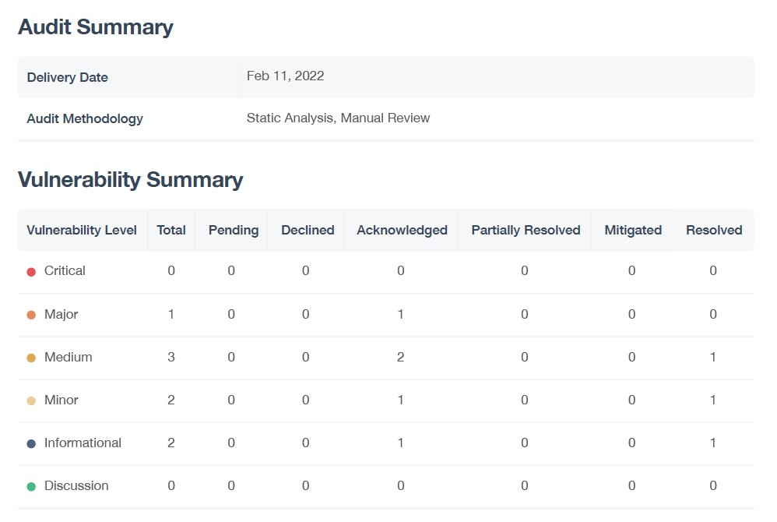777x522 pixels.
Task: Click the Total value in Major row
Action: coord(171,314)
